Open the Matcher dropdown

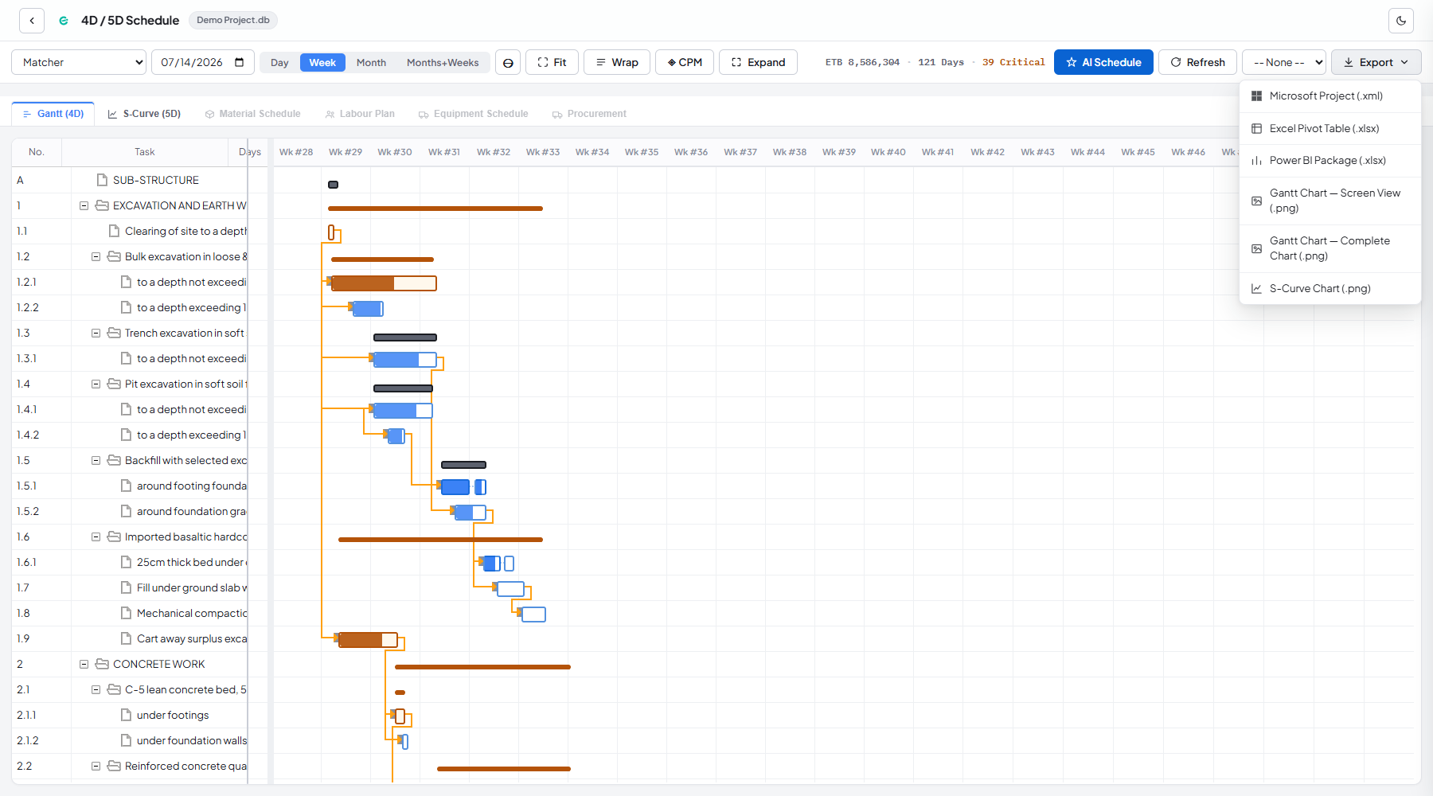pos(79,62)
